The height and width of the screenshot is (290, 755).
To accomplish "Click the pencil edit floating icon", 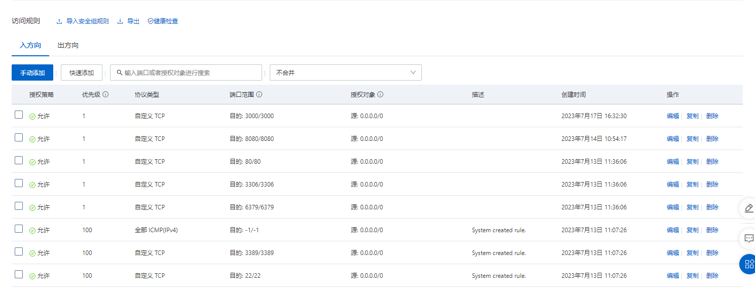I will 748,208.
